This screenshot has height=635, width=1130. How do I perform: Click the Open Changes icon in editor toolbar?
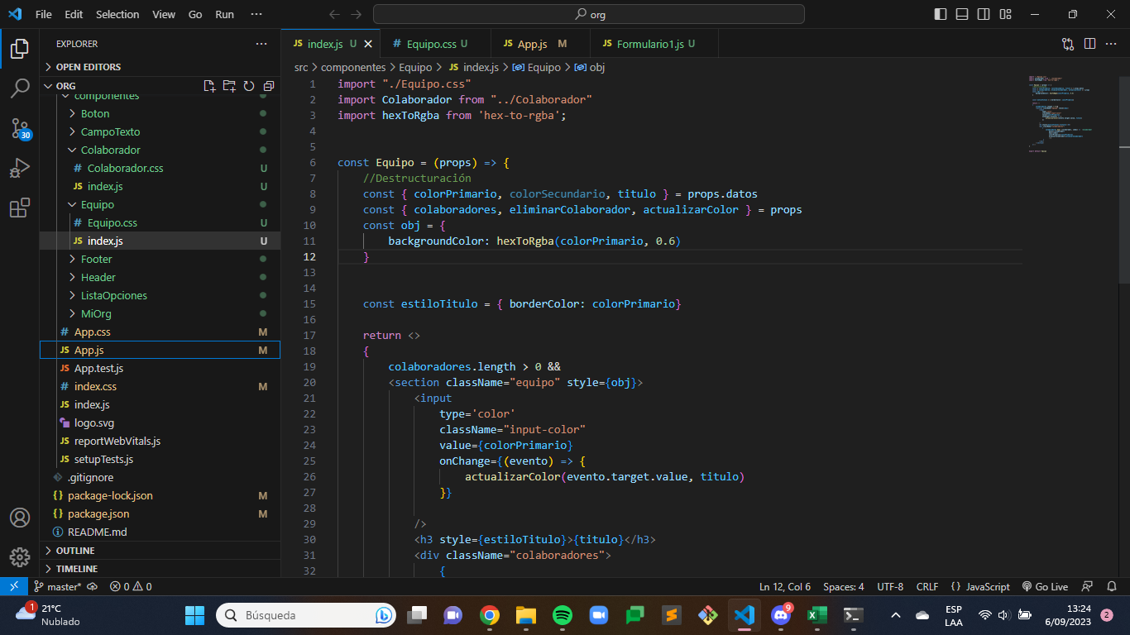point(1068,44)
